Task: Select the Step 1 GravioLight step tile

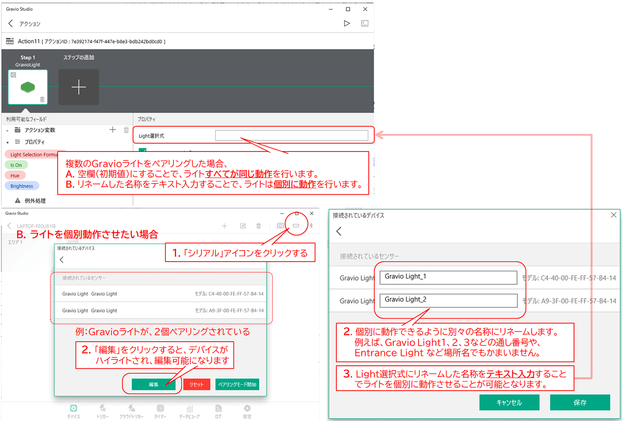Action: [x=28, y=87]
